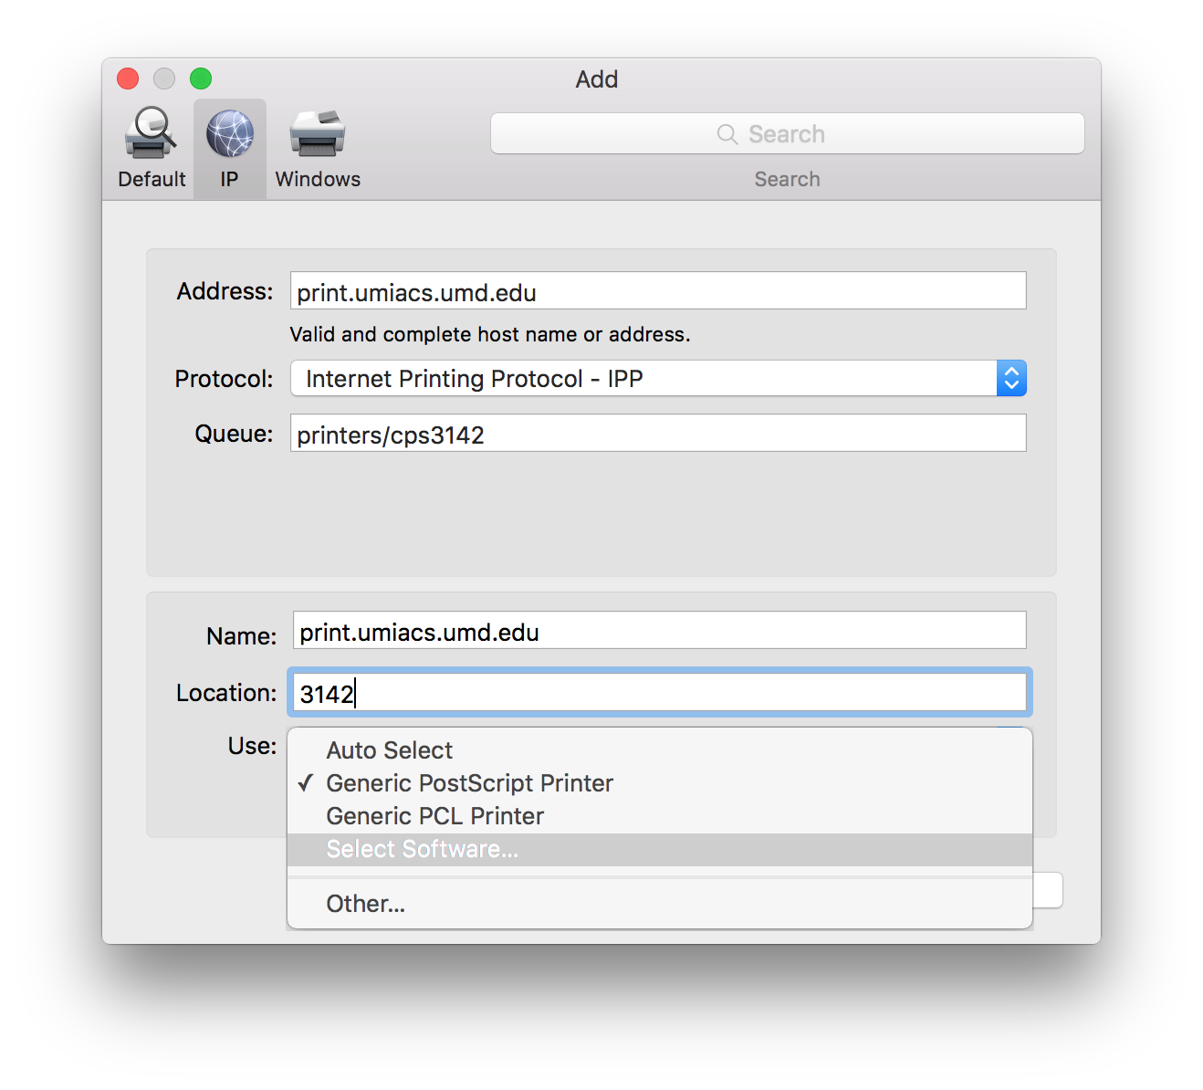The image size is (1203, 1090).
Task: Click the Address input field
Action: pyautogui.click(x=658, y=291)
